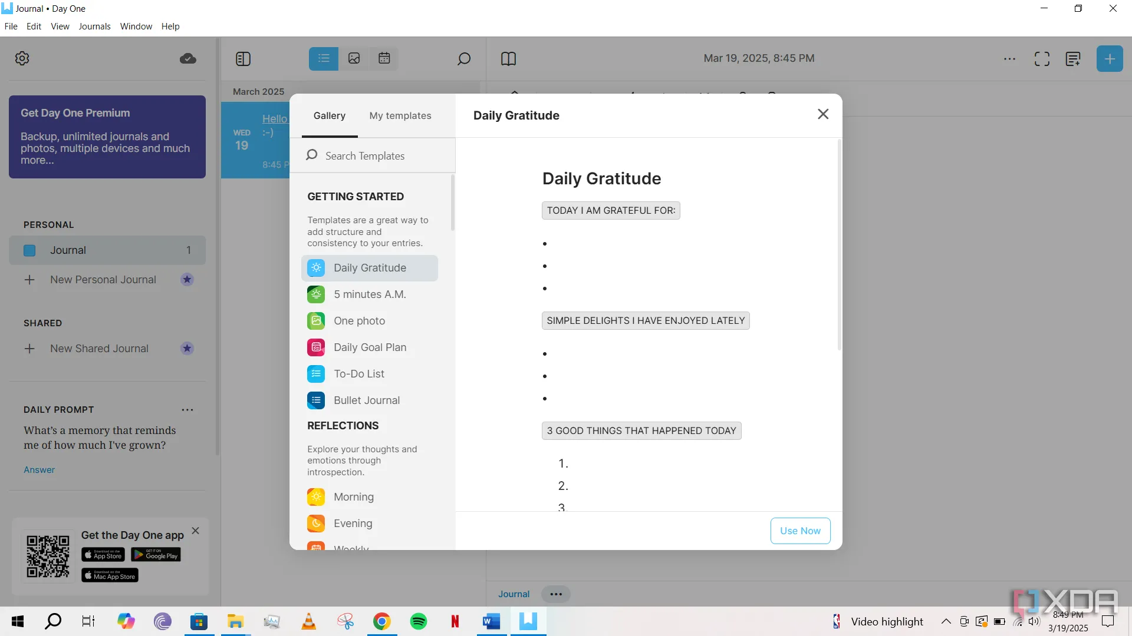Click the premium star beside New Shared Journal
This screenshot has height=636, width=1132.
(187, 349)
